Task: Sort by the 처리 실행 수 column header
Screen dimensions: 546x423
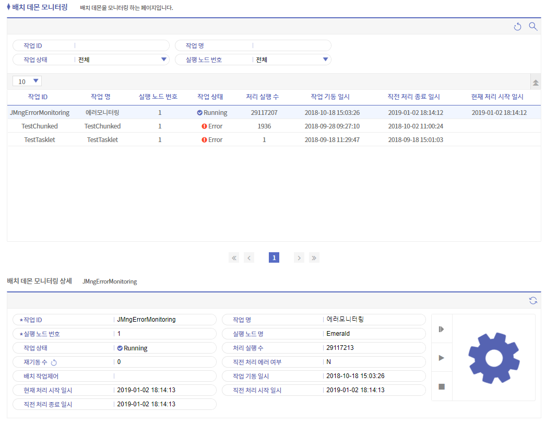Action: [x=263, y=97]
